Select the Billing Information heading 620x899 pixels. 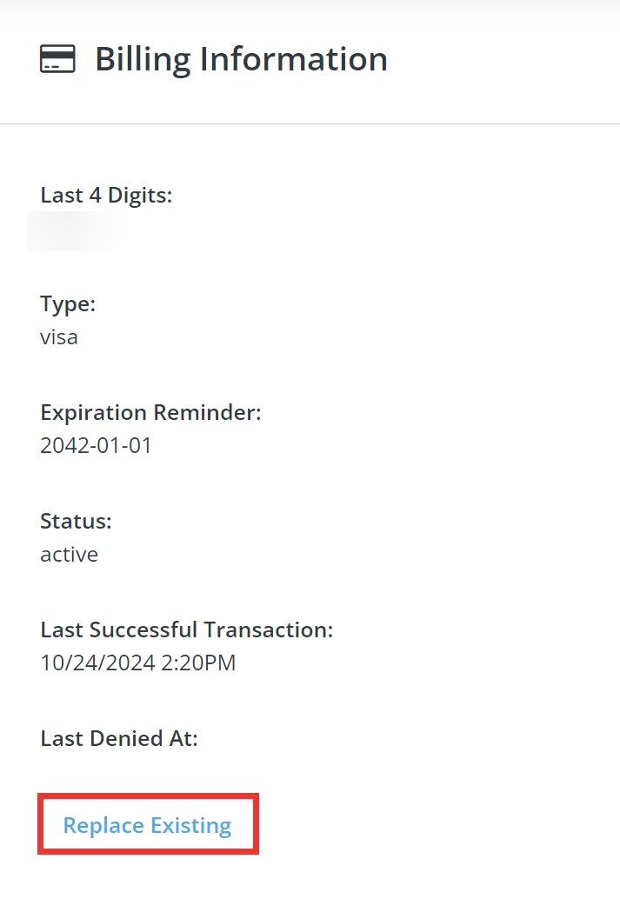pyautogui.click(x=243, y=59)
